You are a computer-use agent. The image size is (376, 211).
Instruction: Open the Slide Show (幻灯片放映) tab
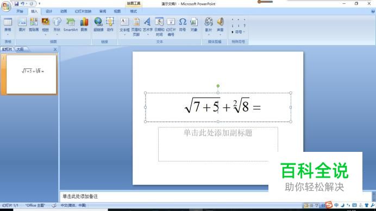click(83, 11)
